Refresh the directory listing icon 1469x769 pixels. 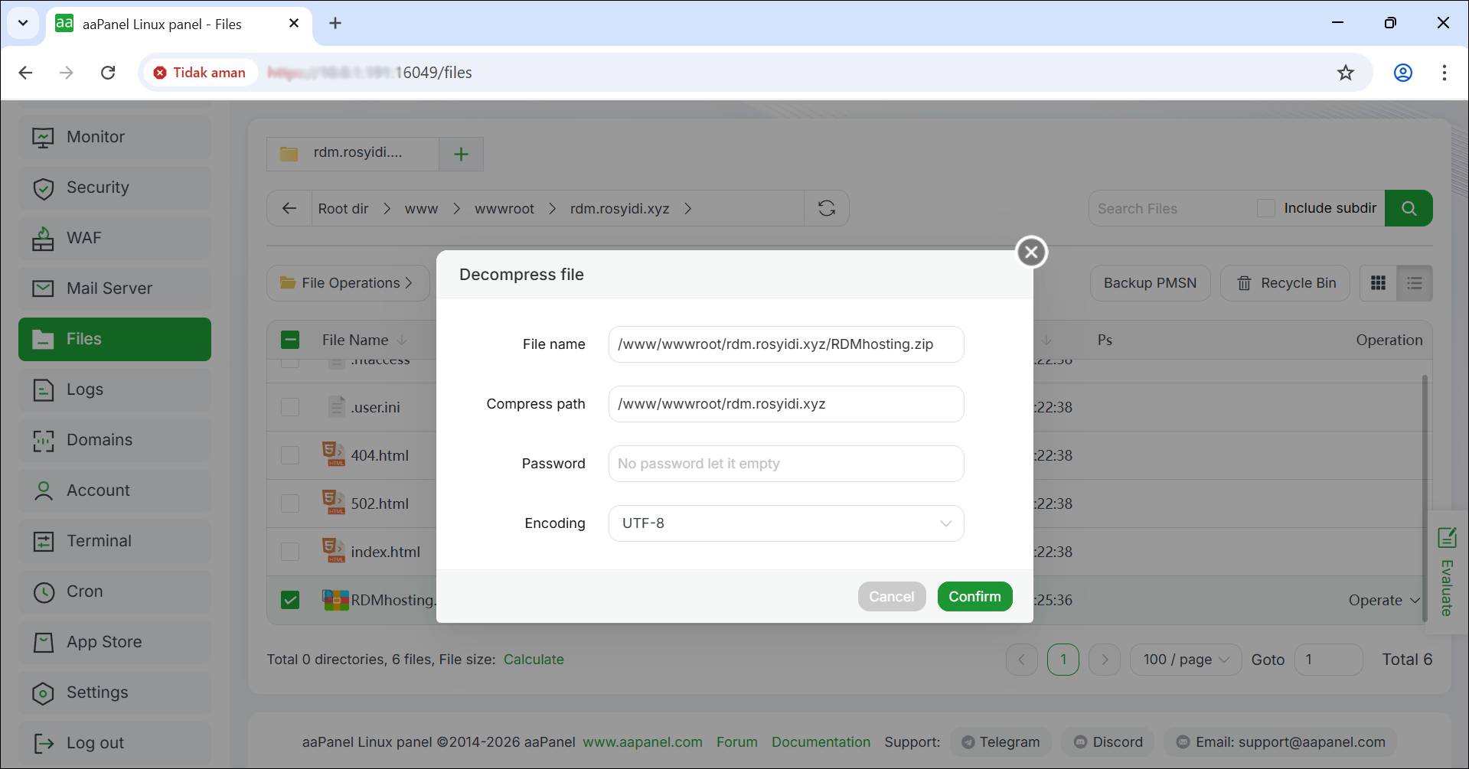click(826, 208)
